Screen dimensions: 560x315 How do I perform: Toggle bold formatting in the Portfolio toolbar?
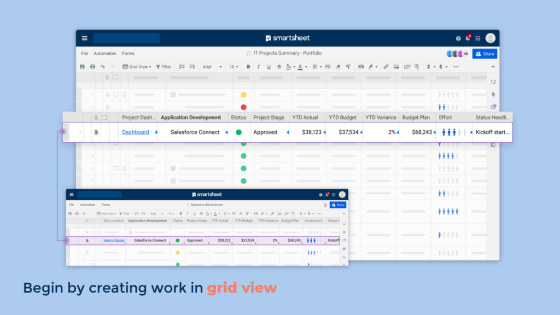tap(248, 67)
